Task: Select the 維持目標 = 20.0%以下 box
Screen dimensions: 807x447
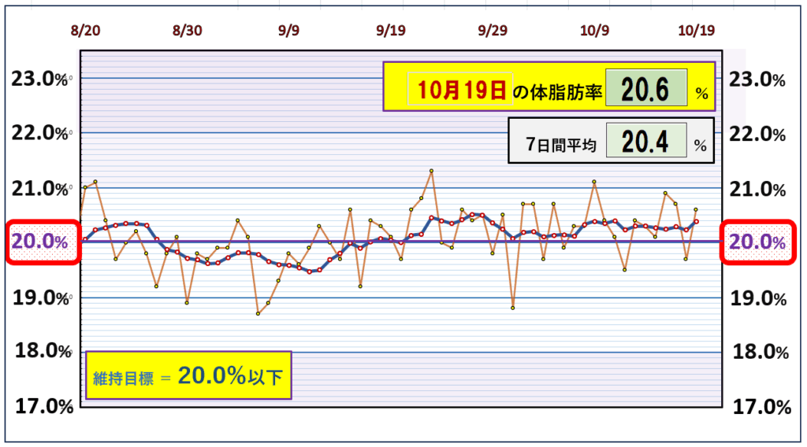Action: [x=188, y=375]
